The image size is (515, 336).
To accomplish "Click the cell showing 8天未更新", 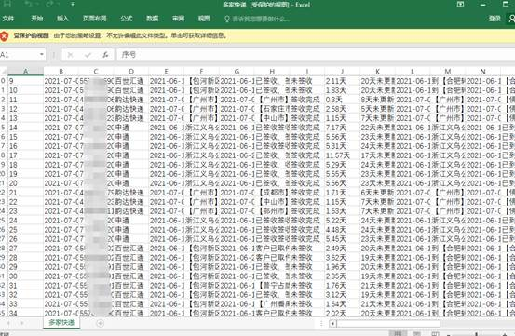I will click(378, 100).
